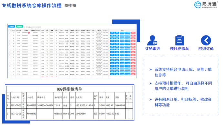The width and height of the screenshot is (223, 125).
Task: Select the 100.0*100.0*100.0 长宽高 cell
Action: [x=84, y=105]
